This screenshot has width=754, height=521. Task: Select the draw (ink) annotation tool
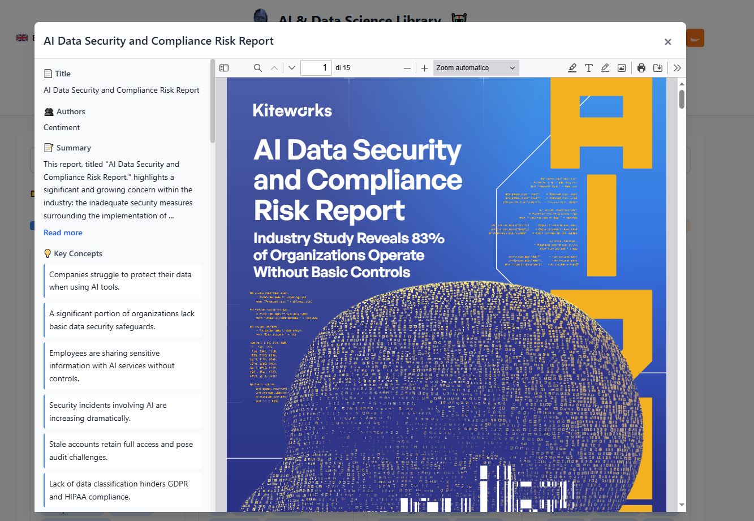605,67
